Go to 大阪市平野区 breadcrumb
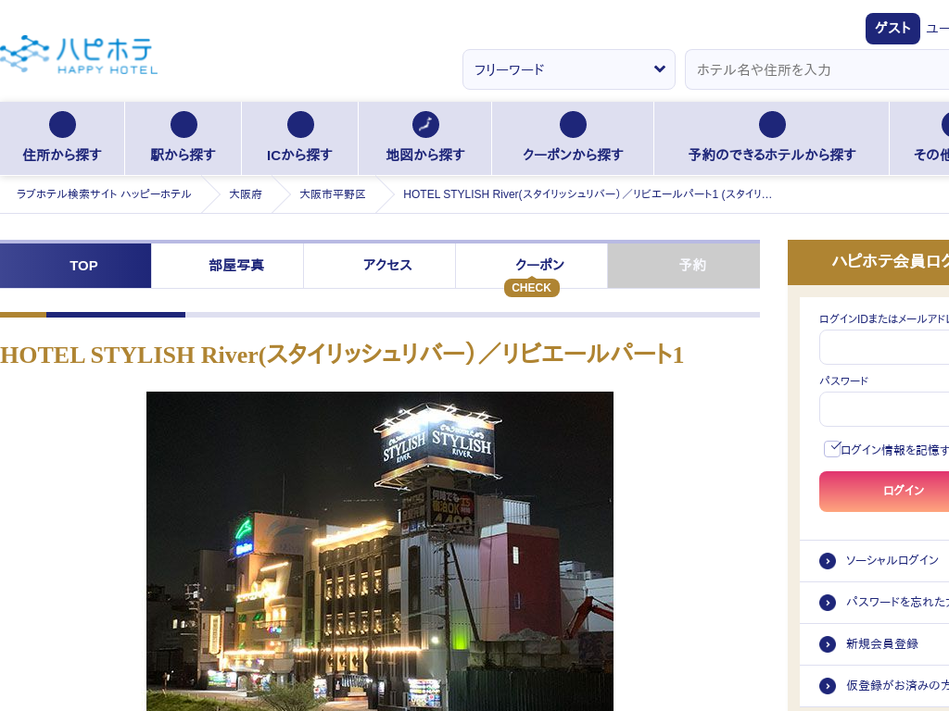Image resolution: width=949 pixels, height=711 pixels. (333, 194)
